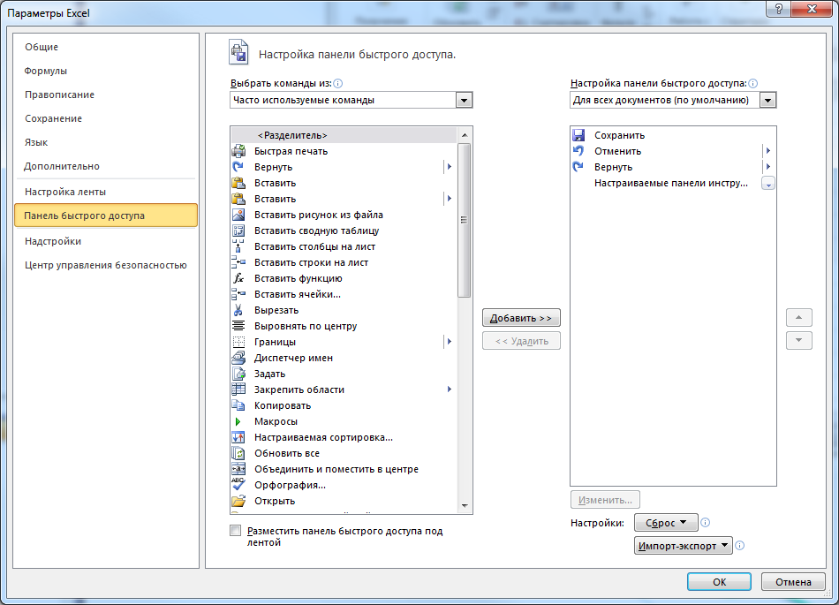Click the info icon next to Сброс
Viewport: 839px width, 605px height.
pyautogui.click(x=706, y=523)
